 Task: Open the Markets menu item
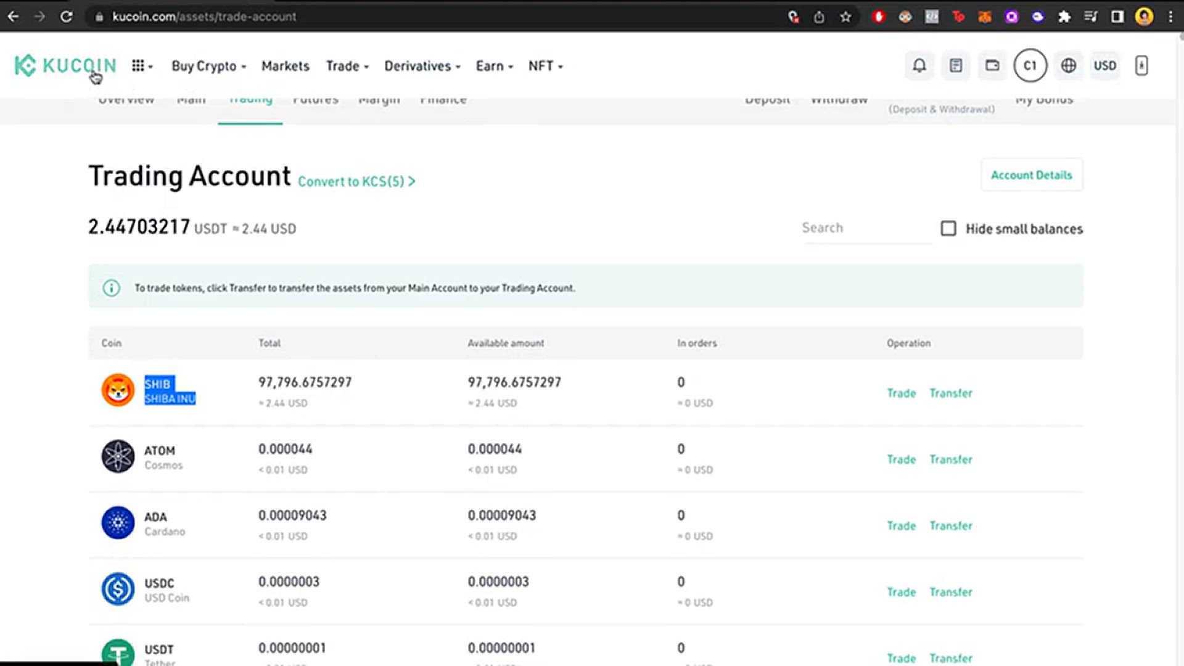[x=285, y=66]
